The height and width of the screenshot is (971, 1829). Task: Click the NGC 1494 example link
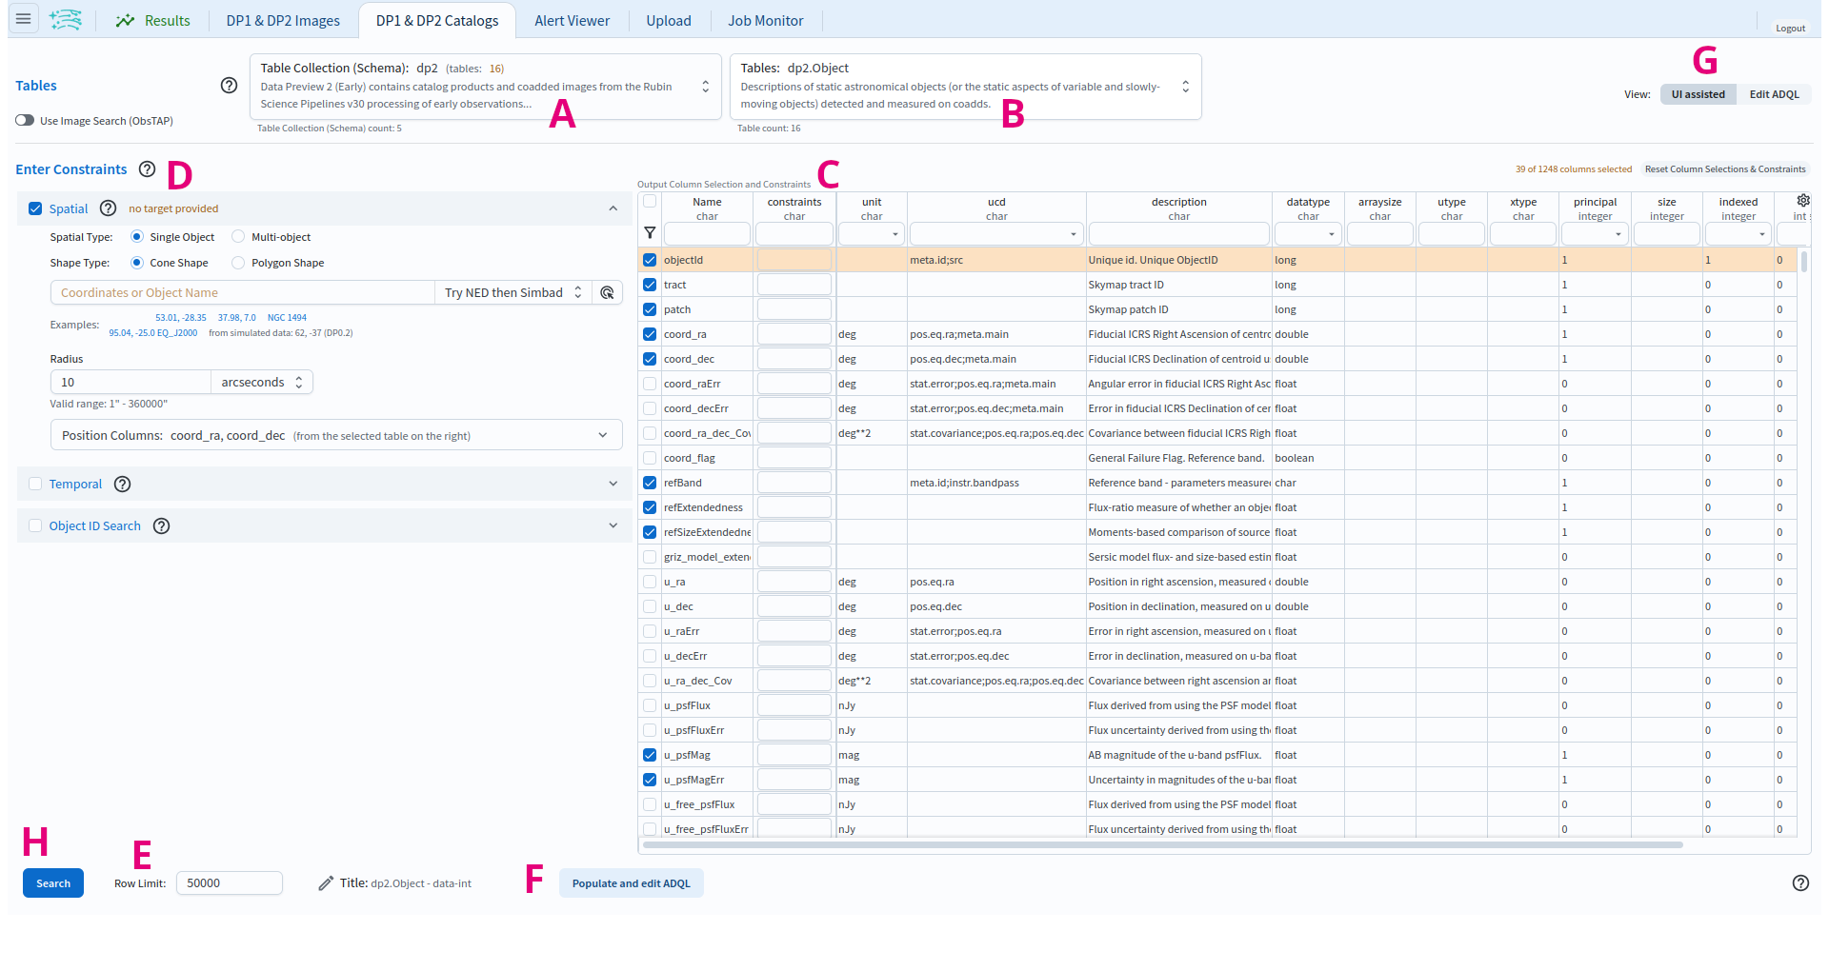click(287, 318)
